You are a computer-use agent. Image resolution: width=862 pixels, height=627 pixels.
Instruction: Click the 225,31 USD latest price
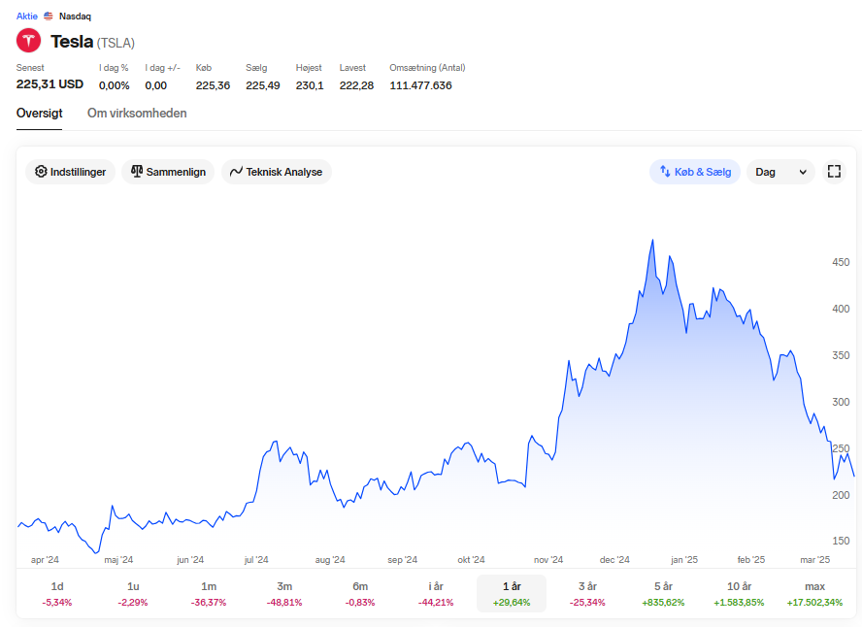pyautogui.click(x=50, y=84)
